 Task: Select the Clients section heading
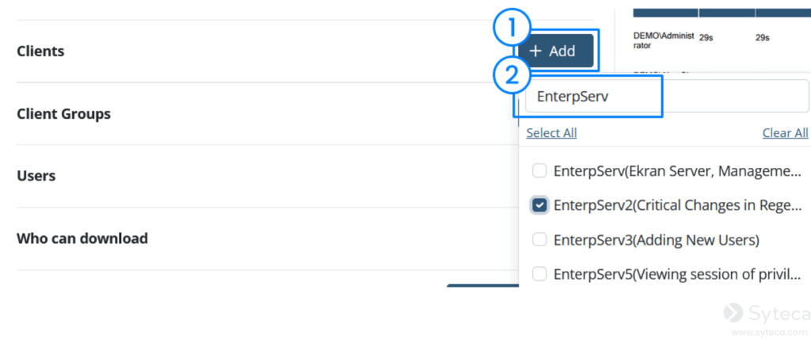coord(40,51)
